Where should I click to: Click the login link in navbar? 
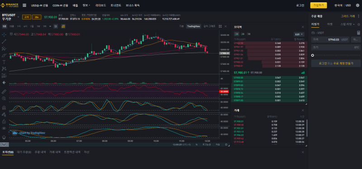(300, 5)
